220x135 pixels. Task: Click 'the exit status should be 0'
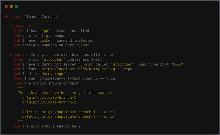pos(51,126)
